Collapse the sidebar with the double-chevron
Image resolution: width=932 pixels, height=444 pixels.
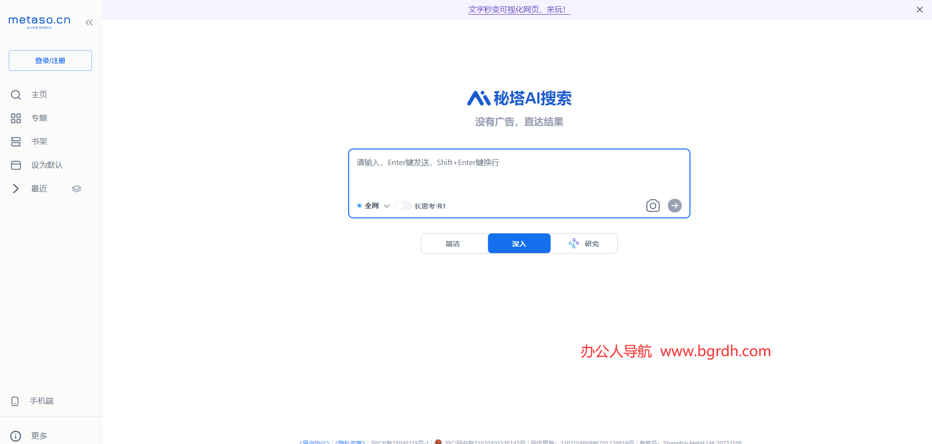89,22
